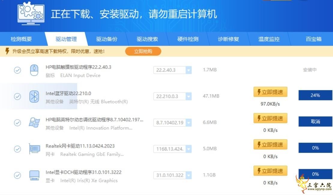Viewport: 333px width, 195px height.
Task: Open version dropdown showing 22.2.40.3
Action: coord(172,70)
